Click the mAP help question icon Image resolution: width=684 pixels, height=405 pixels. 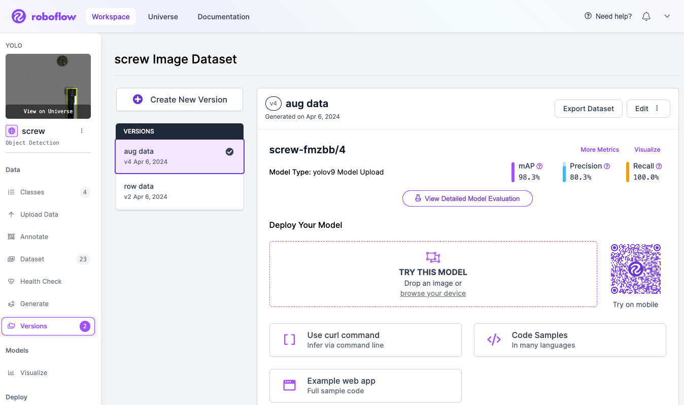point(540,166)
